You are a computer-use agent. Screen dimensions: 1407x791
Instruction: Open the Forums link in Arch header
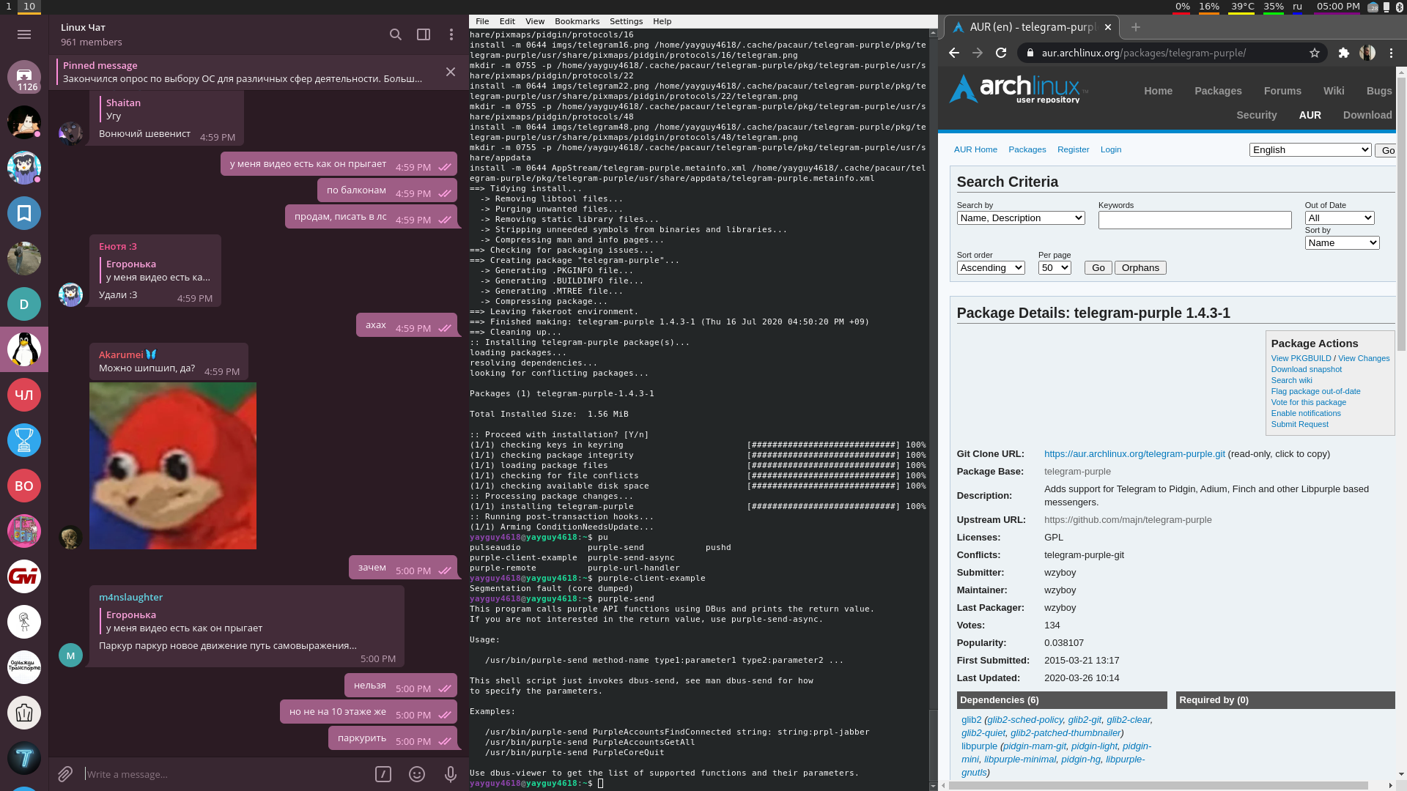click(x=1282, y=91)
